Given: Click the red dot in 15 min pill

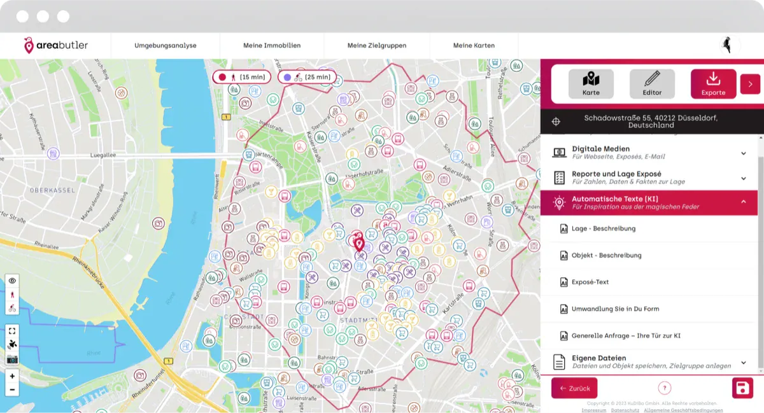Looking at the screenshot, I should click(222, 77).
